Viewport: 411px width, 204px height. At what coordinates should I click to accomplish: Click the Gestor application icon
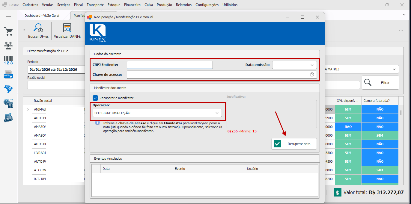[x=5, y=5]
